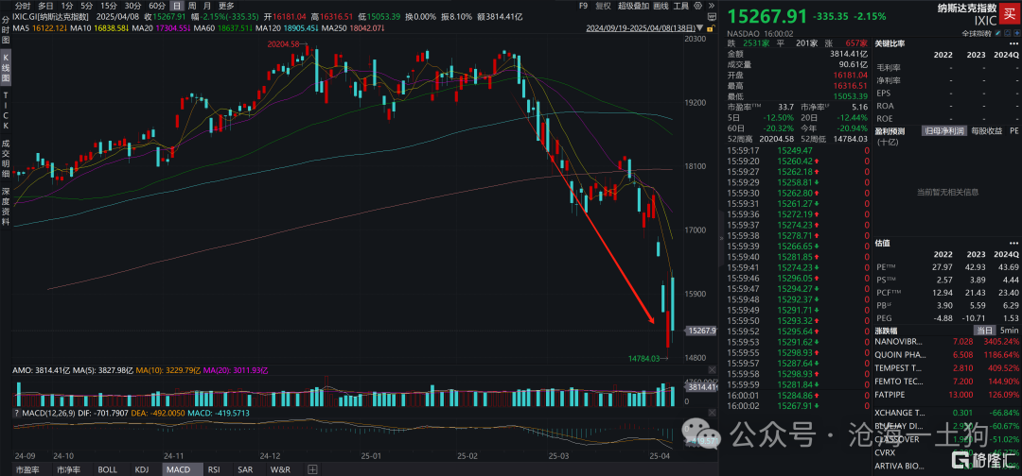Open the 更多 periods menu
The height and width of the screenshot is (476, 1022).
point(226,6)
